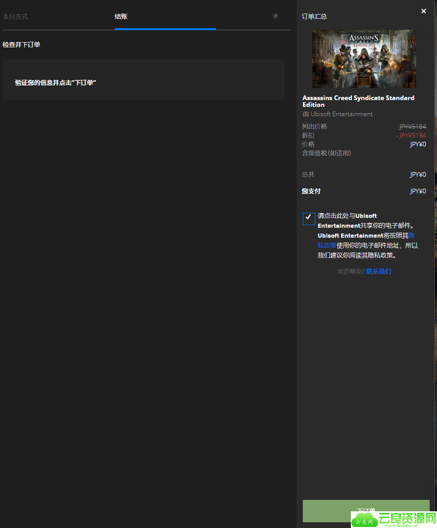Click the 订单汇总 heading

(314, 17)
